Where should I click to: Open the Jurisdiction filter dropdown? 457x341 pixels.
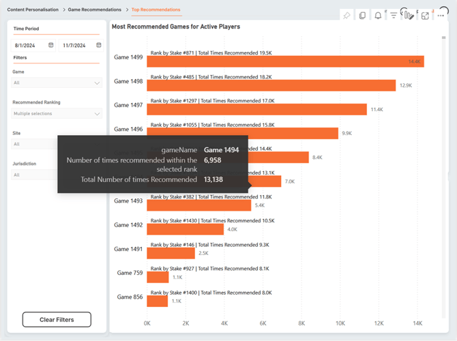click(34, 175)
